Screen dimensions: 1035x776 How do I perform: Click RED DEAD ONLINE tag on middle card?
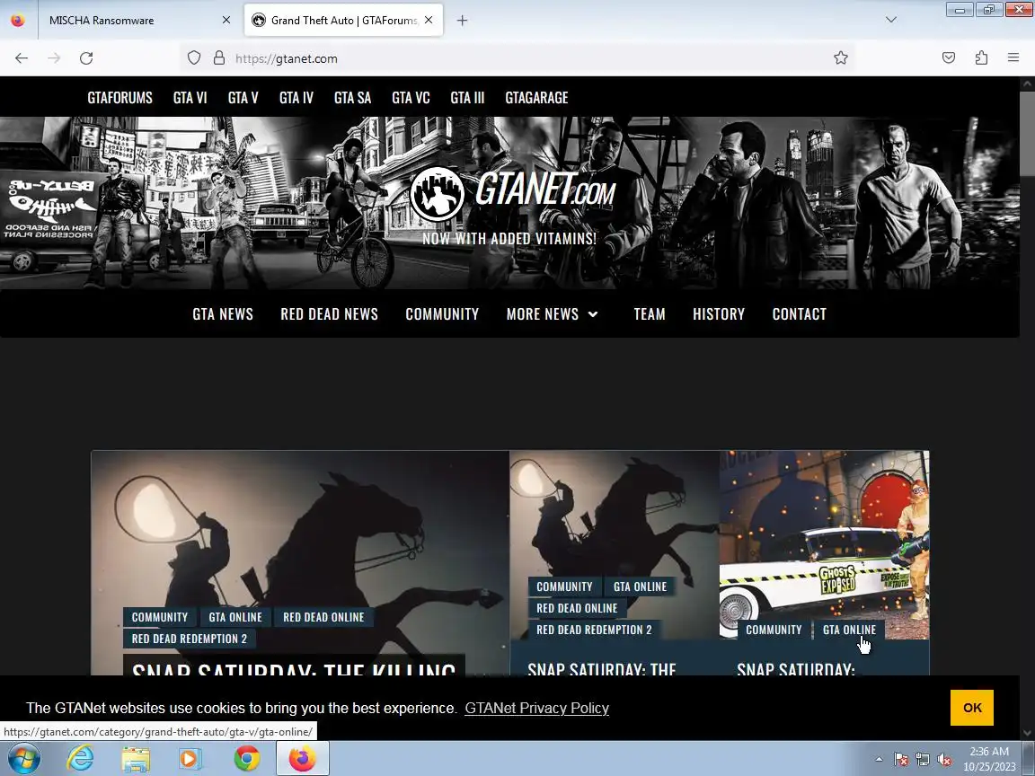coord(577,608)
